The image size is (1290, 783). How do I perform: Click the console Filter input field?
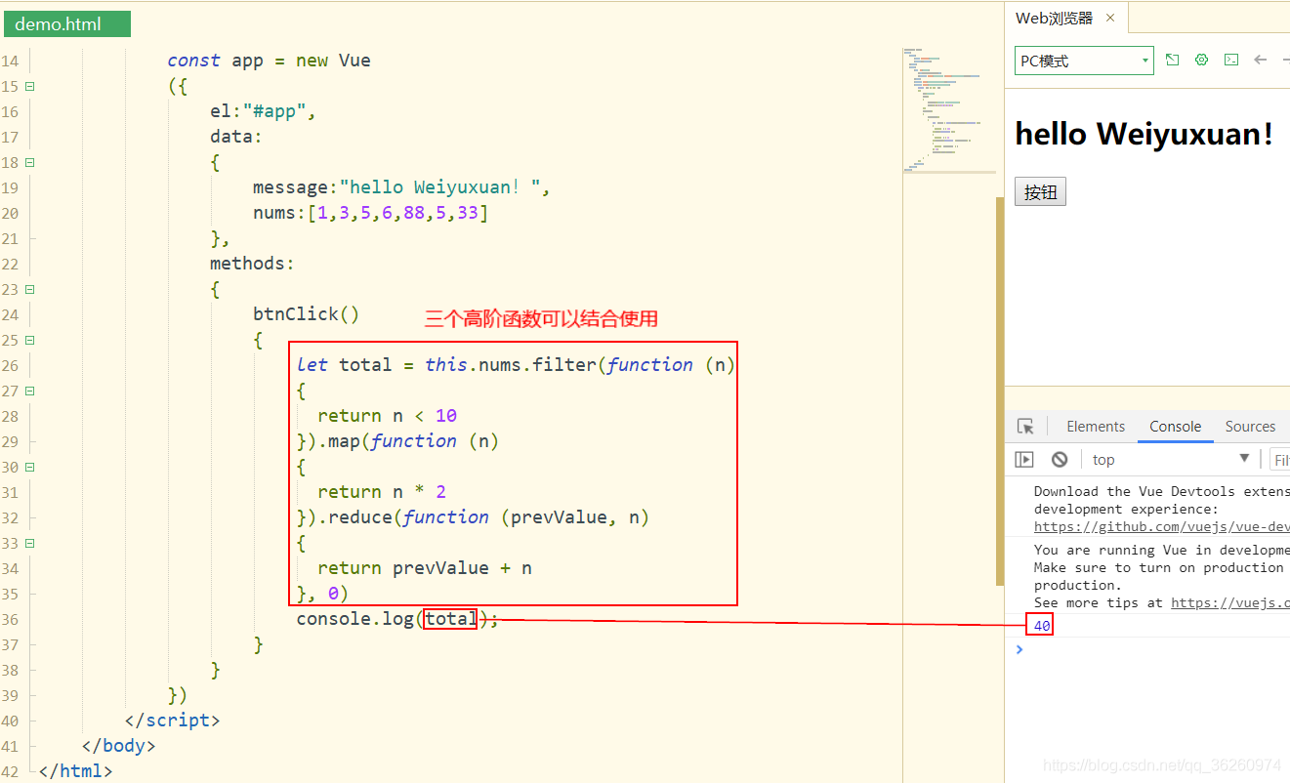(x=1278, y=460)
